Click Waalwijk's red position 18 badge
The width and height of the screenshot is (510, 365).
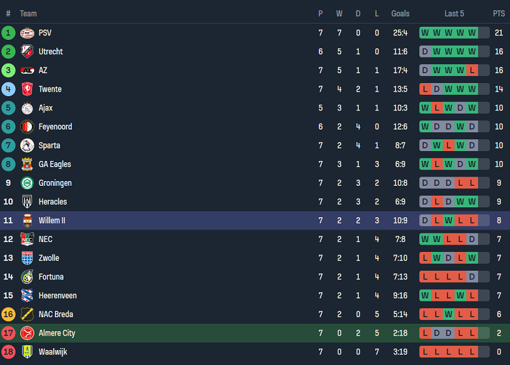click(x=8, y=352)
